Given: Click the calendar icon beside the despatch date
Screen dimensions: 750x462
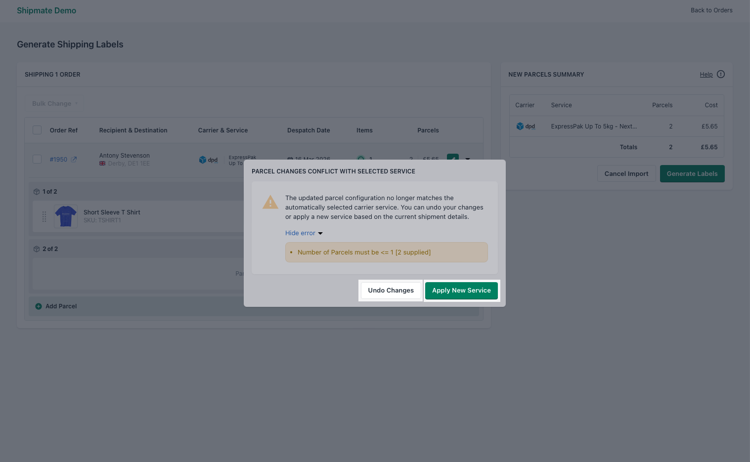Looking at the screenshot, I should pos(290,159).
